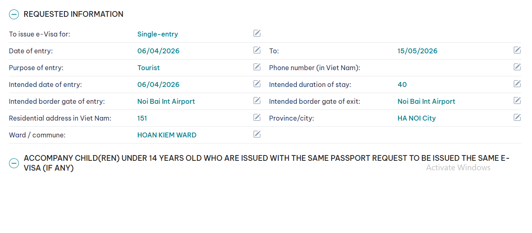Edit the Purpose of entry field
This screenshot has width=532, height=233.
click(257, 67)
